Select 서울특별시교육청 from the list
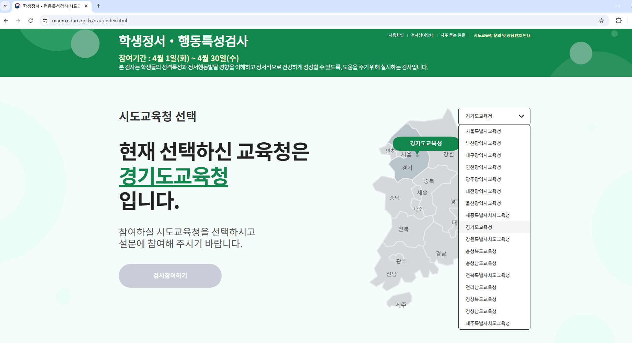This screenshot has height=343, width=632. (494, 131)
